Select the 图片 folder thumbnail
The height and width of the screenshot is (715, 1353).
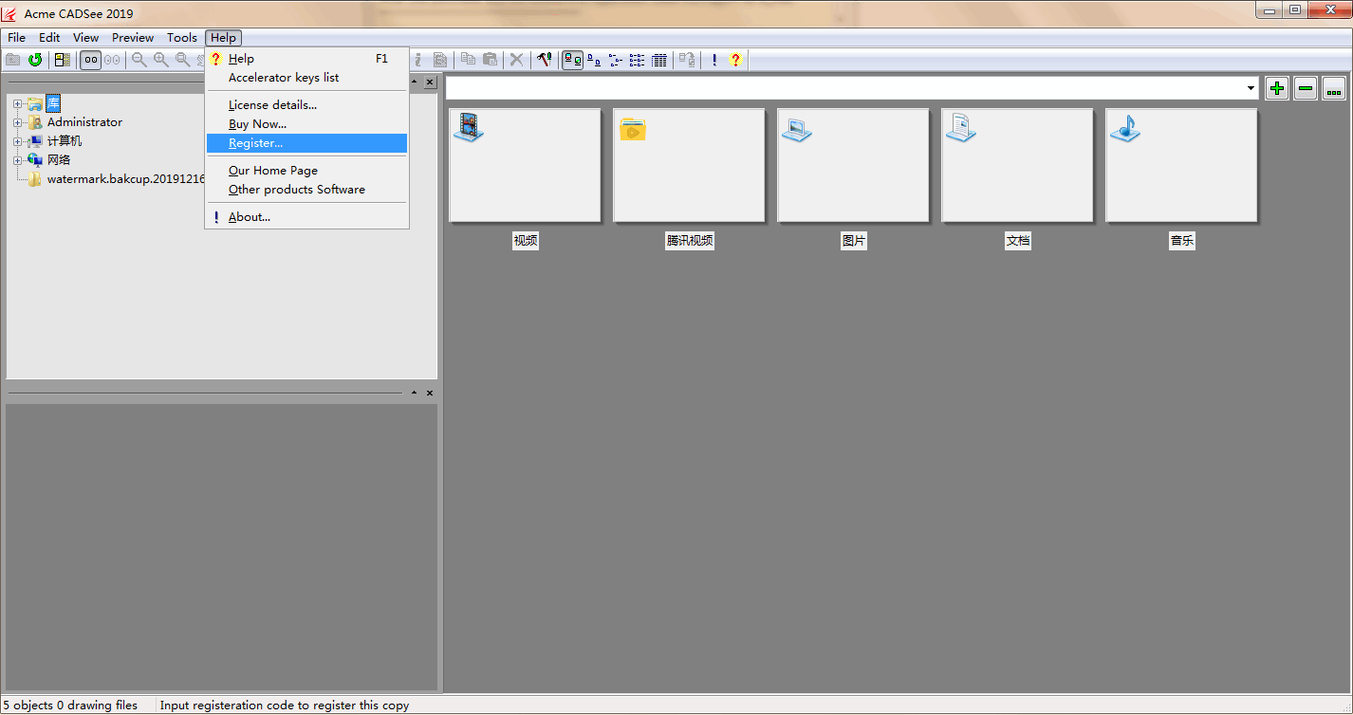(852, 166)
